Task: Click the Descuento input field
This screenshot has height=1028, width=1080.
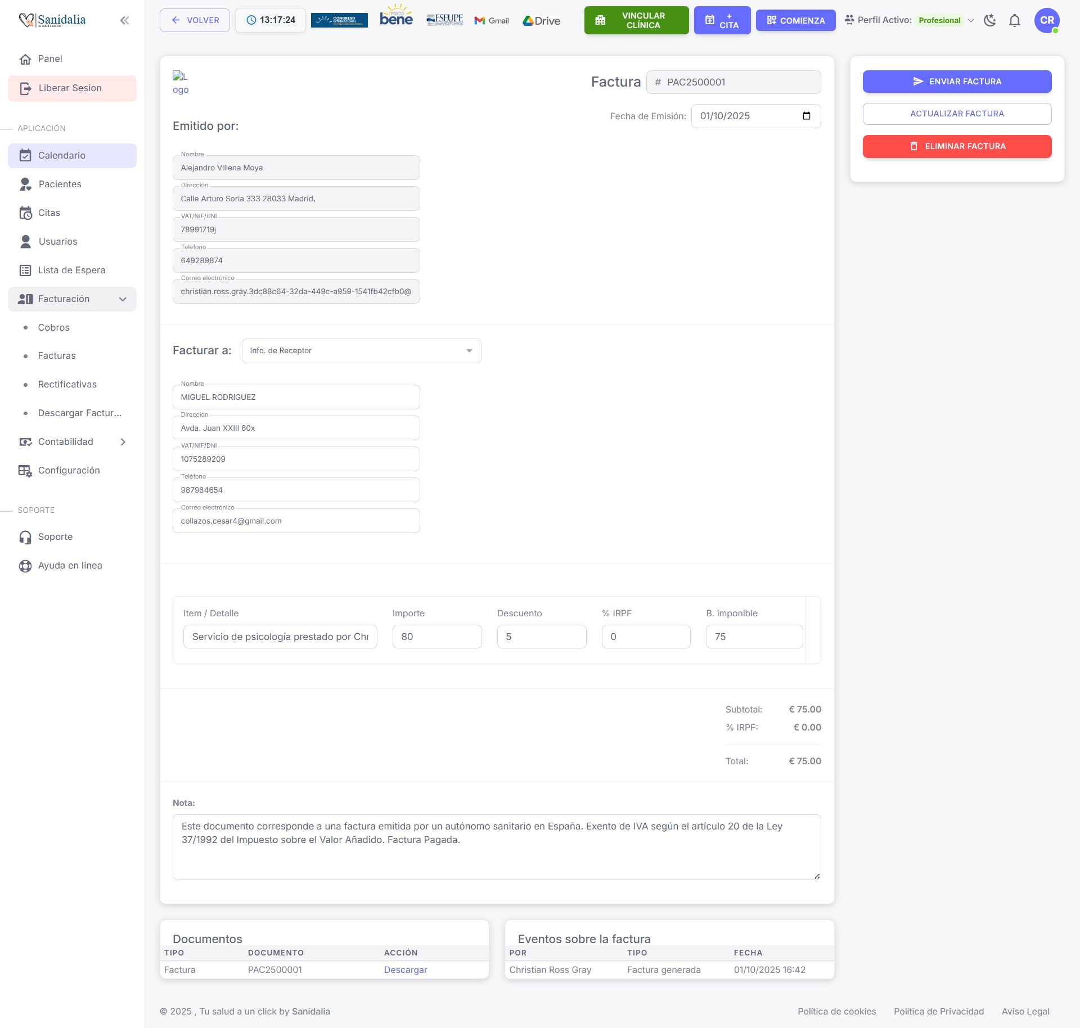Action: 541,637
